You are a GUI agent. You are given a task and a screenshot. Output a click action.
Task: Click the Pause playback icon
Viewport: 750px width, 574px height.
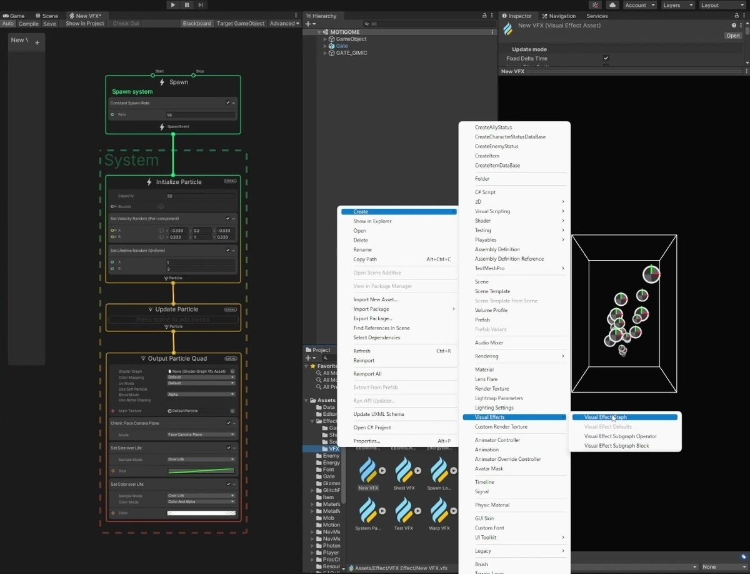click(187, 5)
